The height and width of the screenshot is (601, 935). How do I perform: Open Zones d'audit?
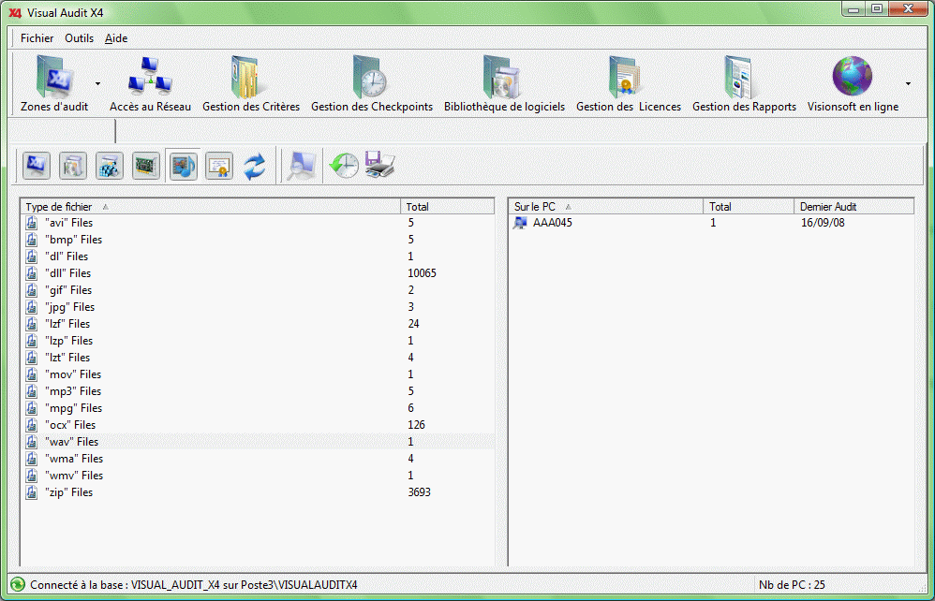tap(53, 83)
